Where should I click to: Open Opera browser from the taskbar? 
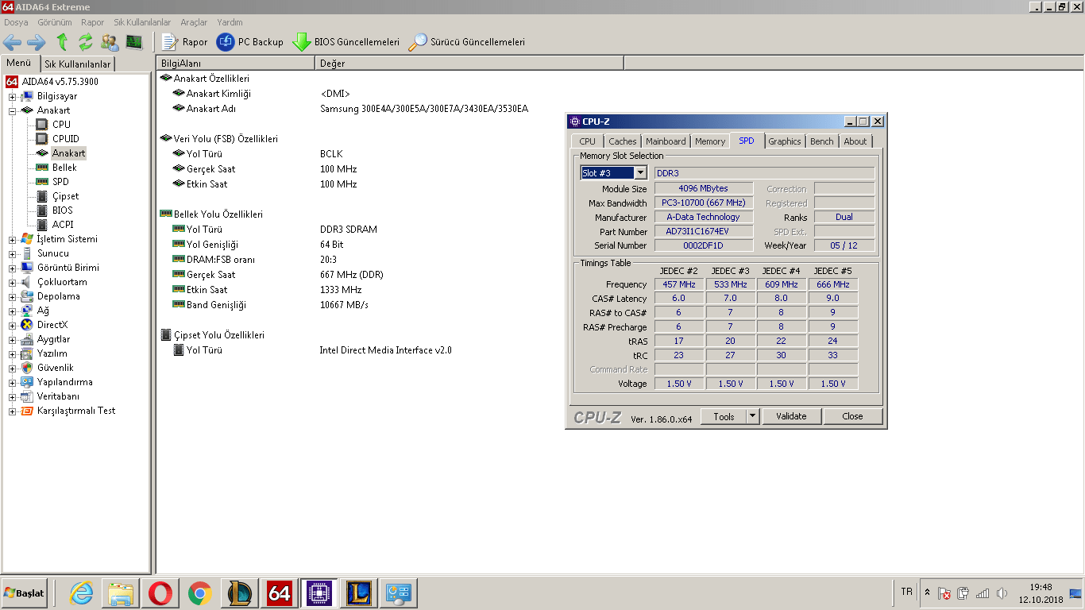(161, 593)
